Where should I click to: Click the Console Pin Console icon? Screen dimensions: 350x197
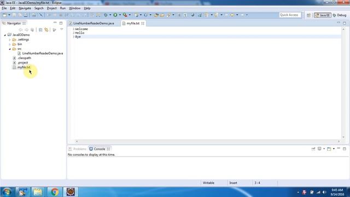[x=313, y=149]
